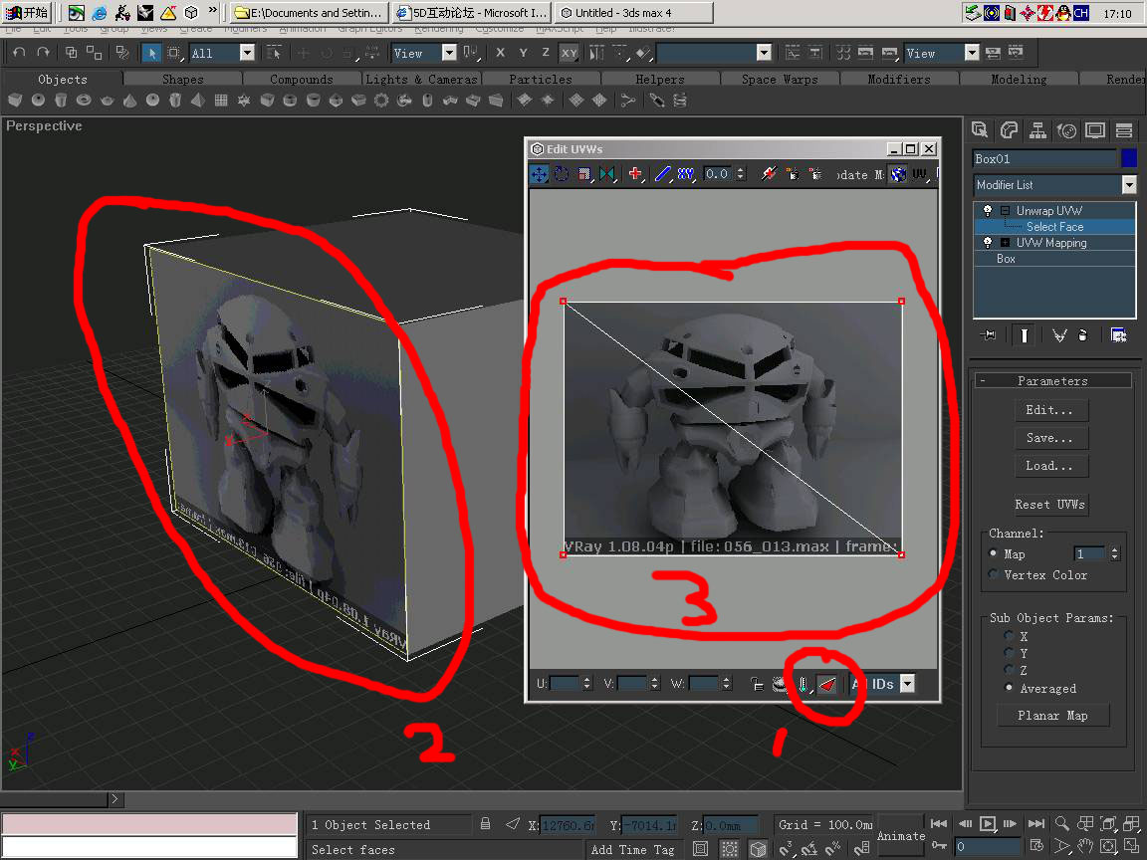Open the Hierarchy command panel tab
This screenshot has height=860, width=1147.
(1038, 131)
